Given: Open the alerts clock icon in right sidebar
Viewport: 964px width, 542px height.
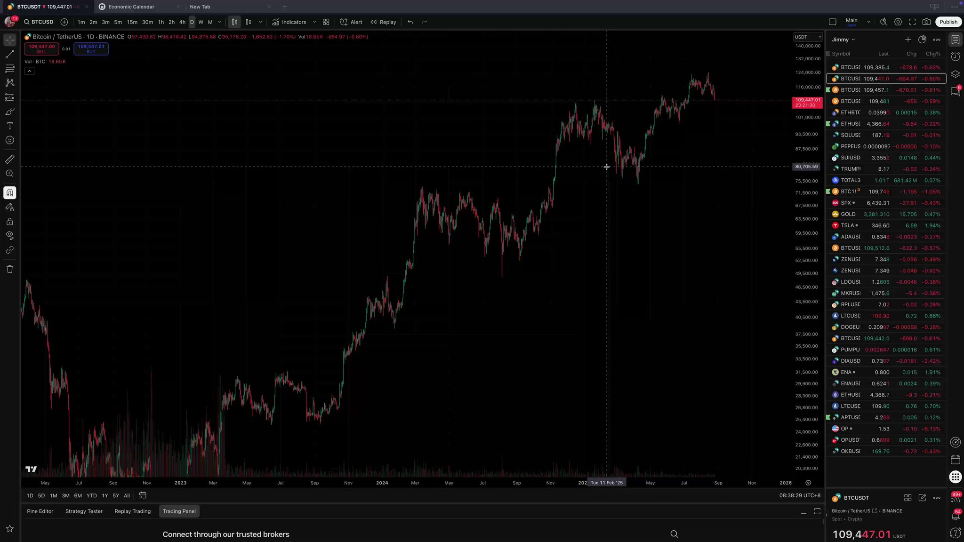Looking at the screenshot, I should click(956, 57).
